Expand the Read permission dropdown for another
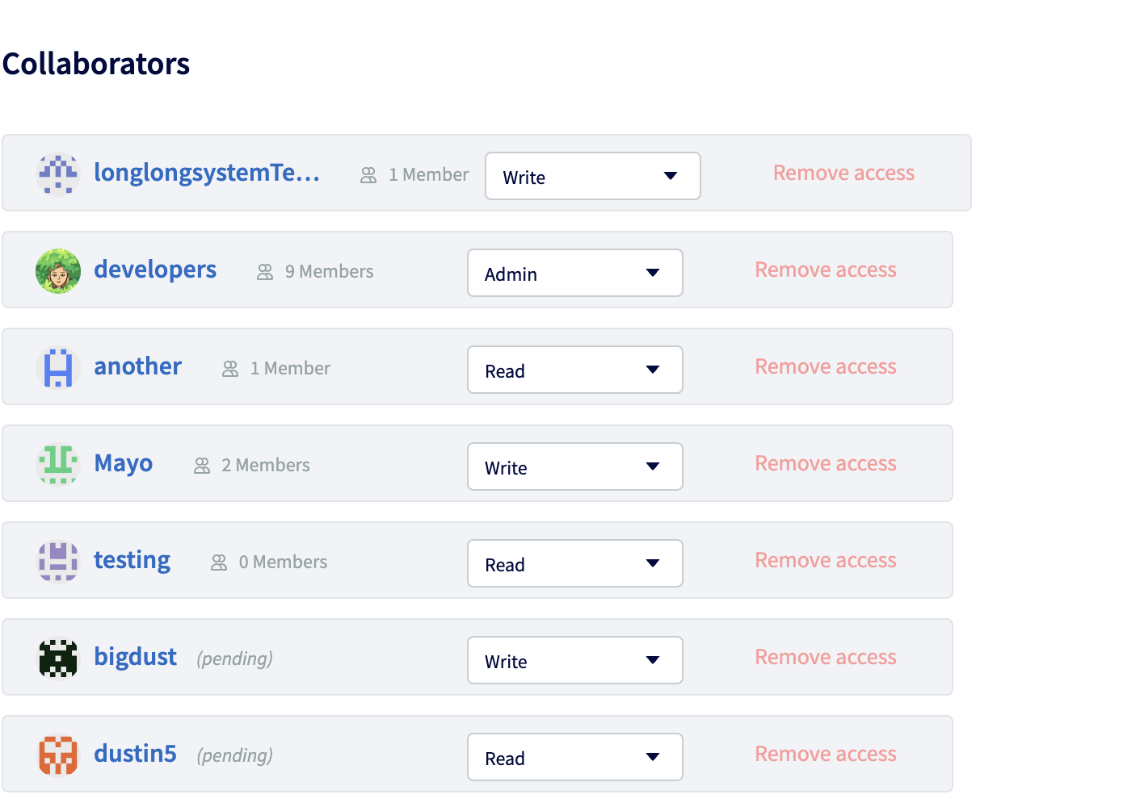1123x807 pixels. click(x=575, y=370)
